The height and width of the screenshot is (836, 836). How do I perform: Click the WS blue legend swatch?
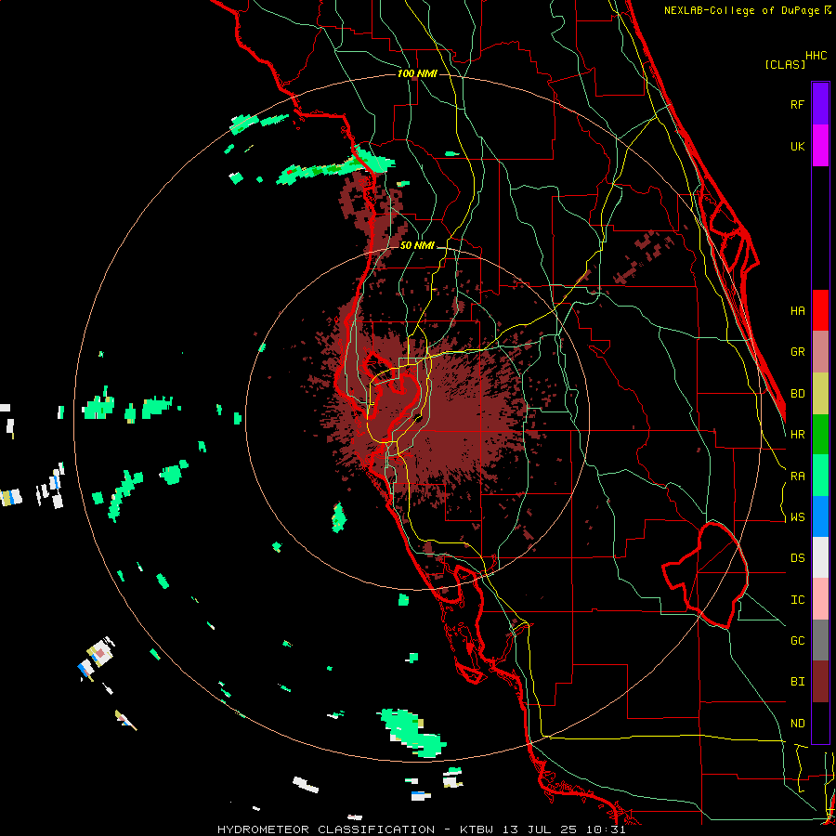pyautogui.click(x=820, y=516)
